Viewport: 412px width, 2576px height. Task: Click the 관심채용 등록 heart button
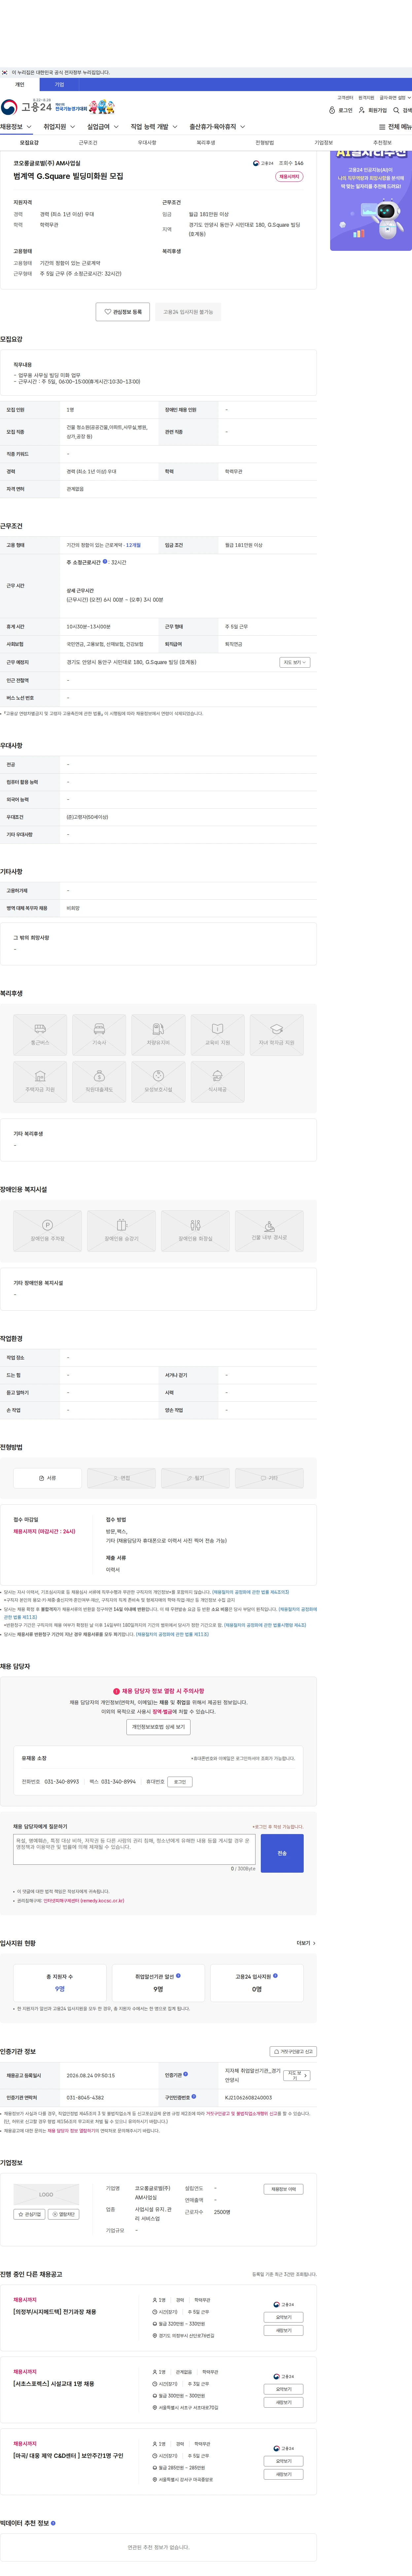point(123,312)
